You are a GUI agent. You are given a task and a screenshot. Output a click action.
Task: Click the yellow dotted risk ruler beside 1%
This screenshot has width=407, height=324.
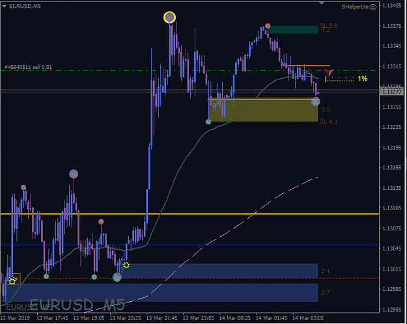[x=339, y=79]
